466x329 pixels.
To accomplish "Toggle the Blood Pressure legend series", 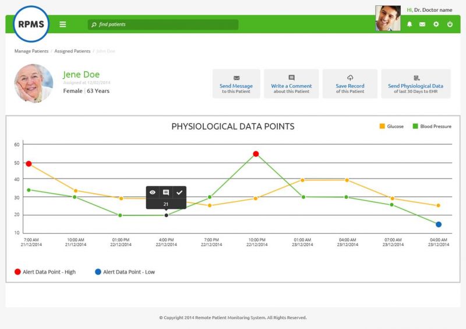I will [432, 126].
